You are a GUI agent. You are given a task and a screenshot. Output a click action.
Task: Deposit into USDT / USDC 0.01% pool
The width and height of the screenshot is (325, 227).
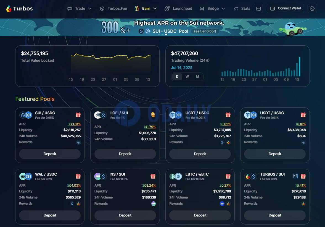click(x=275, y=154)
